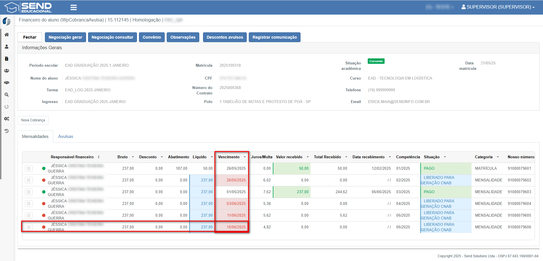Click MATRÍCULA category cell
The image size is (543, 261).
coord(486,169)
